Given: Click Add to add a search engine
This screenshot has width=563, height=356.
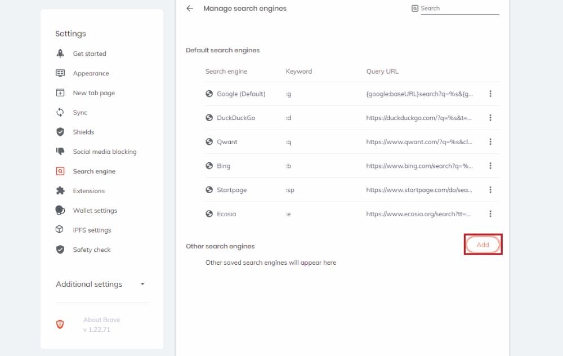Looking at the screenshot, I should 482,244.
